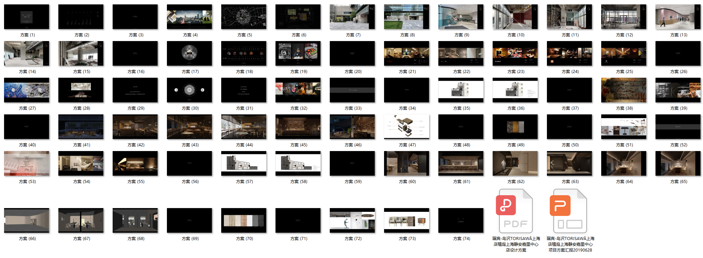Select thumbnail 方案 (13) with pink wall

(x=678, y=17)
